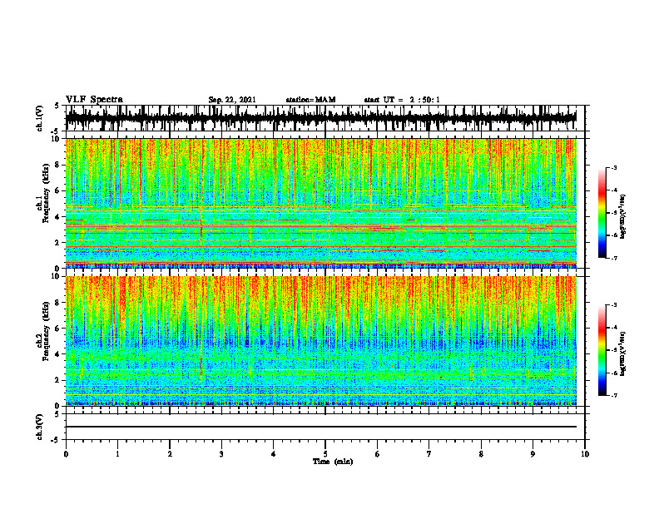Click the -5 V tick label on ch.3(V) axis
Image resolution: width=659 pixels, height=509 pixels.
57,440
